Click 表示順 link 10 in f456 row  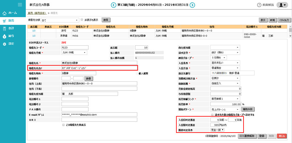click(34, 36)
